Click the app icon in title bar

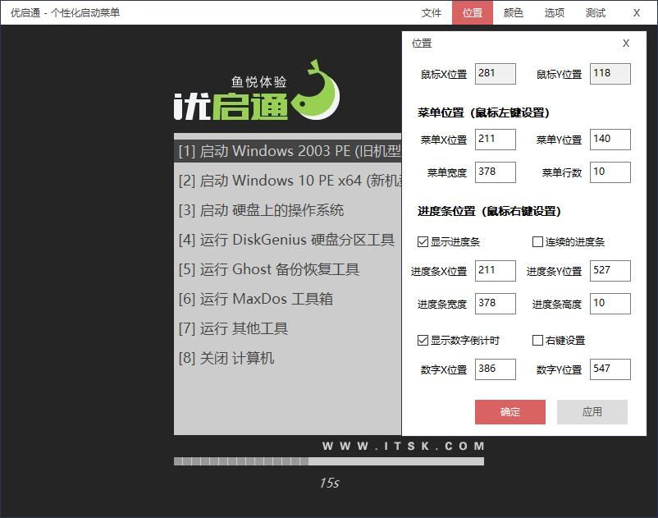(9, 12)
